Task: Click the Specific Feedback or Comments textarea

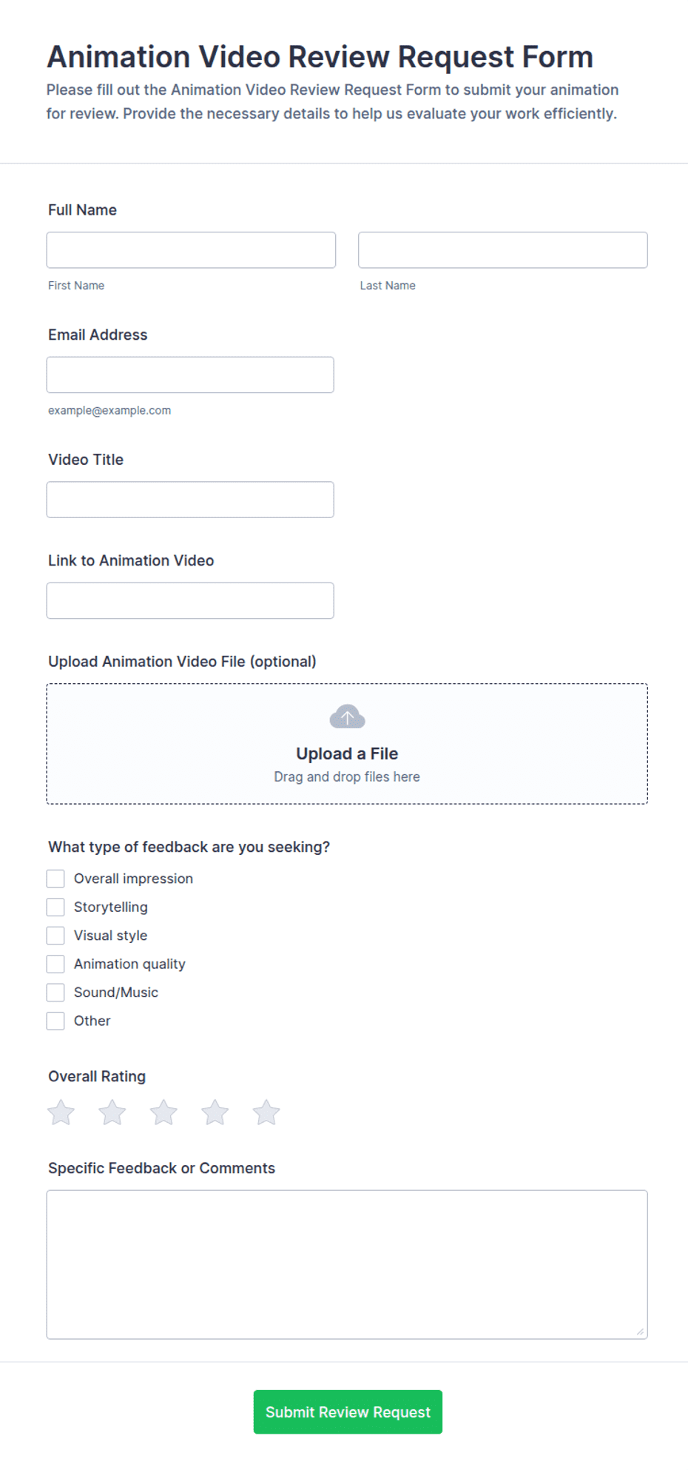Action: coord(347,1264)
